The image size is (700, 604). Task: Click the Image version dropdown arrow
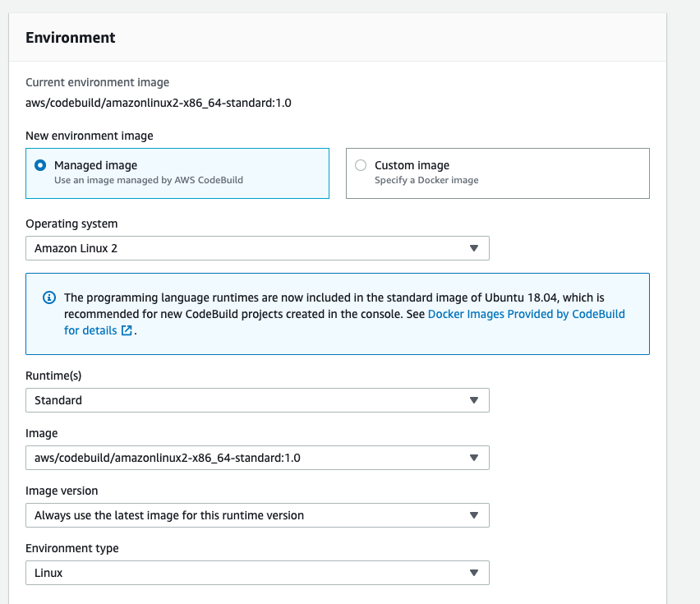pyautogui.click(x=474, y=515)
